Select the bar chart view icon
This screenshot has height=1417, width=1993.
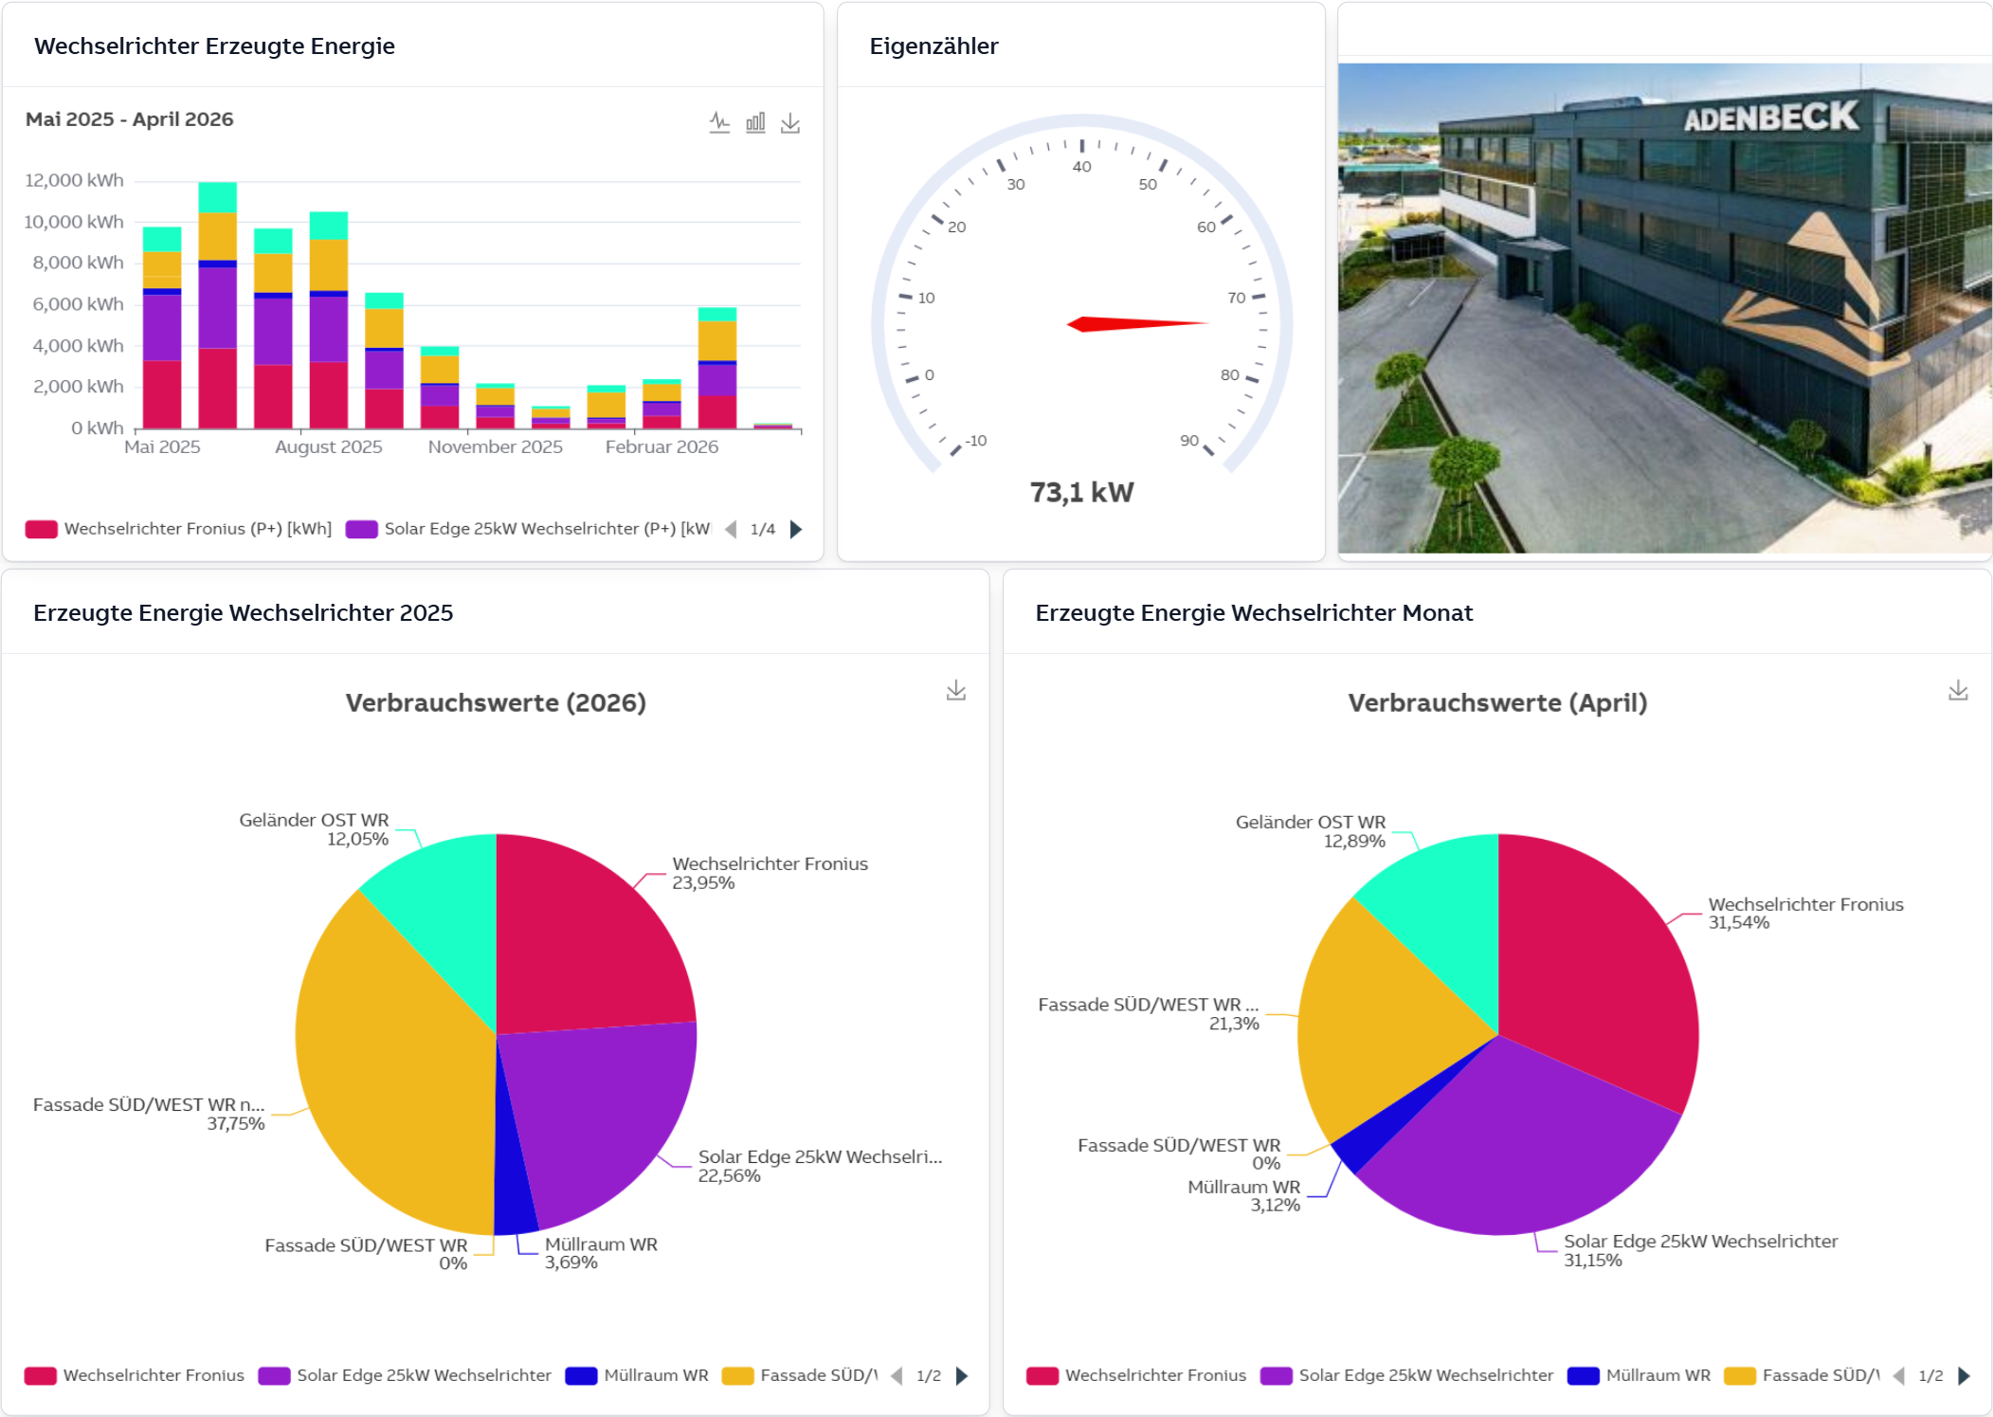pos(755,122)
